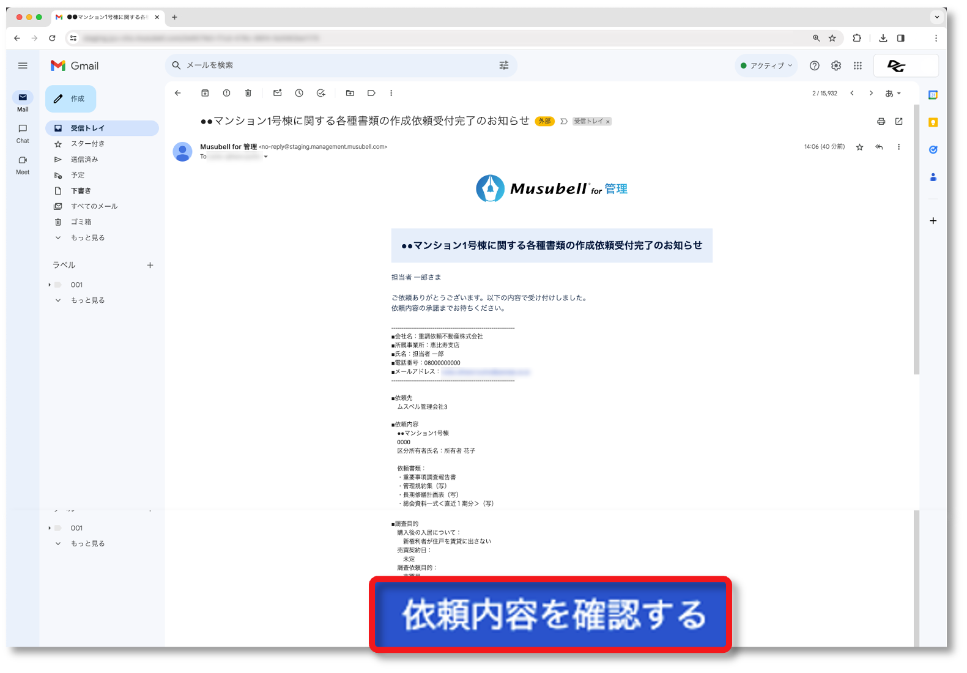Click the 作成 compose button
The height and width of the screenshot is (673, 967).
point(71,99)
